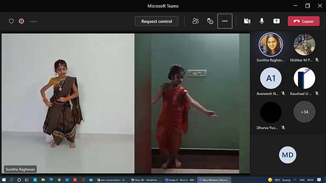This screenshot has width=326, height=183.
Task: Click the red recording indicator
Action: tap(21, 21)
